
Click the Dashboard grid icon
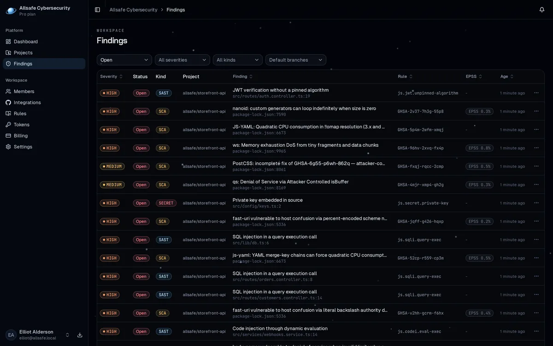click(8, 42)
